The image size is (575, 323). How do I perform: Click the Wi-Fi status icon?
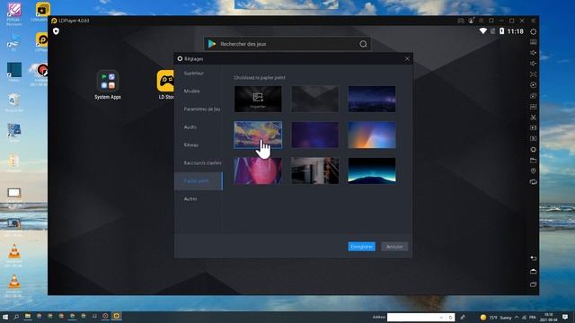coord(483,31)
